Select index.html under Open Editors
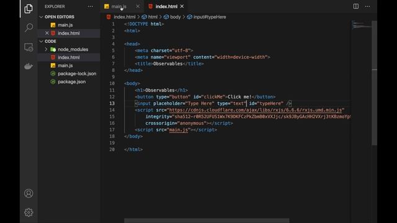Image resolution: width=397 pixels, height=223 pixels. (69, 33)
